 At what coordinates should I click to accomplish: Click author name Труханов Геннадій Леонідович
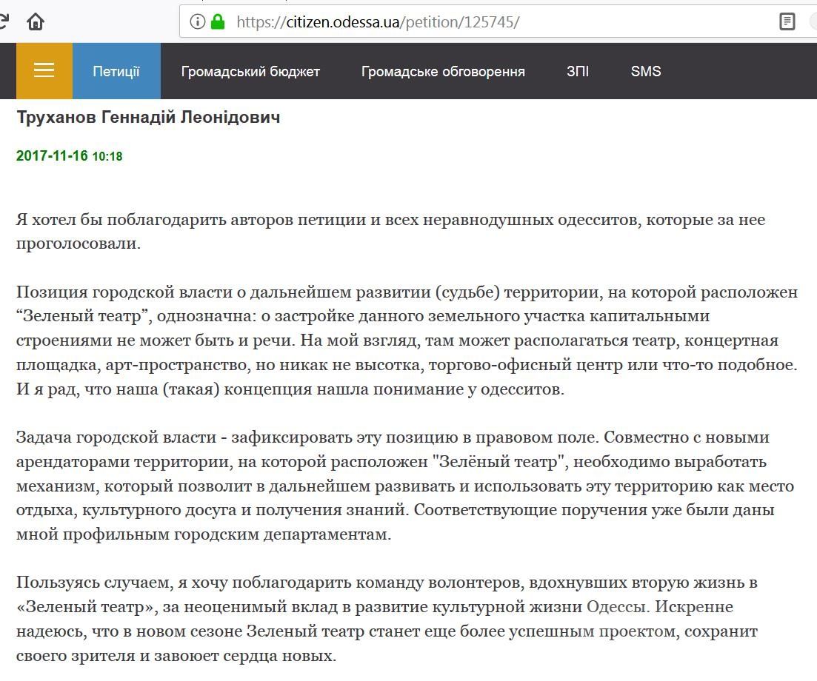[x=148, y=118]
